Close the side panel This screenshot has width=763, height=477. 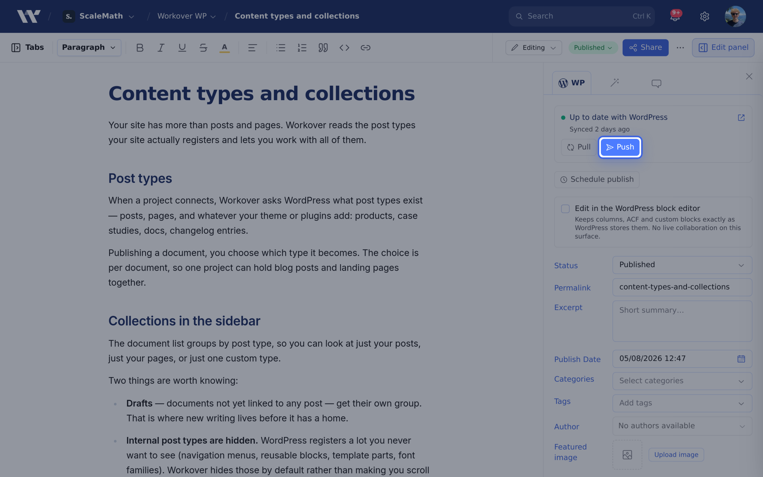tap(749, 76)
